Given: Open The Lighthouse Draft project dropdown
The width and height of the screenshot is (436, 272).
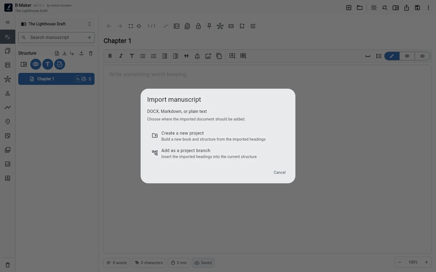Looking at the screenshot, I should [x=56, y=24].
